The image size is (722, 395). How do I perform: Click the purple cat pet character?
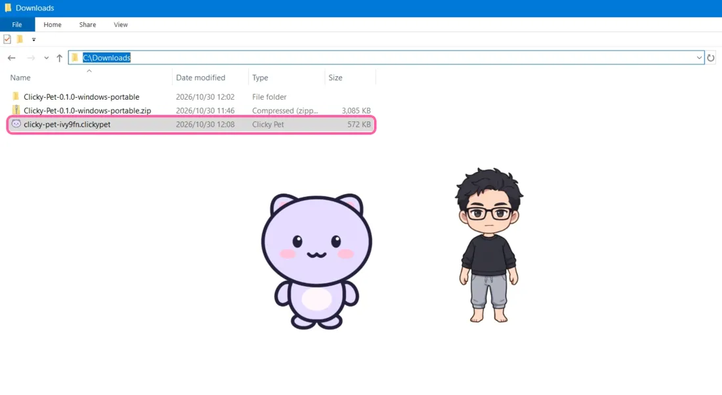click(x=317, y=261)
